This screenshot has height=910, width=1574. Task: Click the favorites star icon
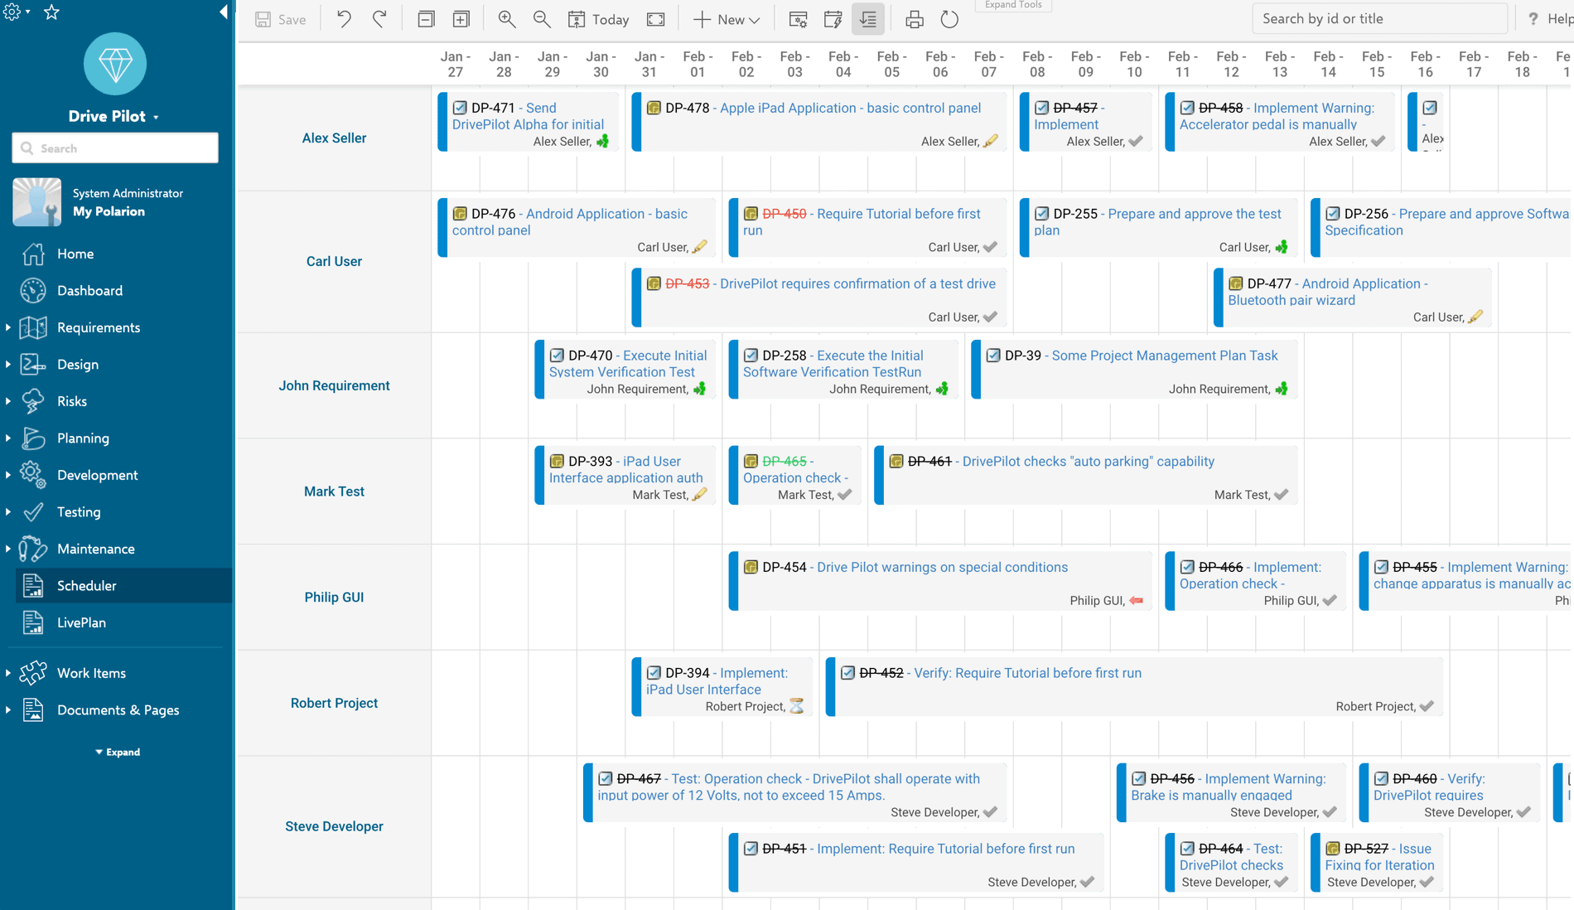(x=51, y=12)
